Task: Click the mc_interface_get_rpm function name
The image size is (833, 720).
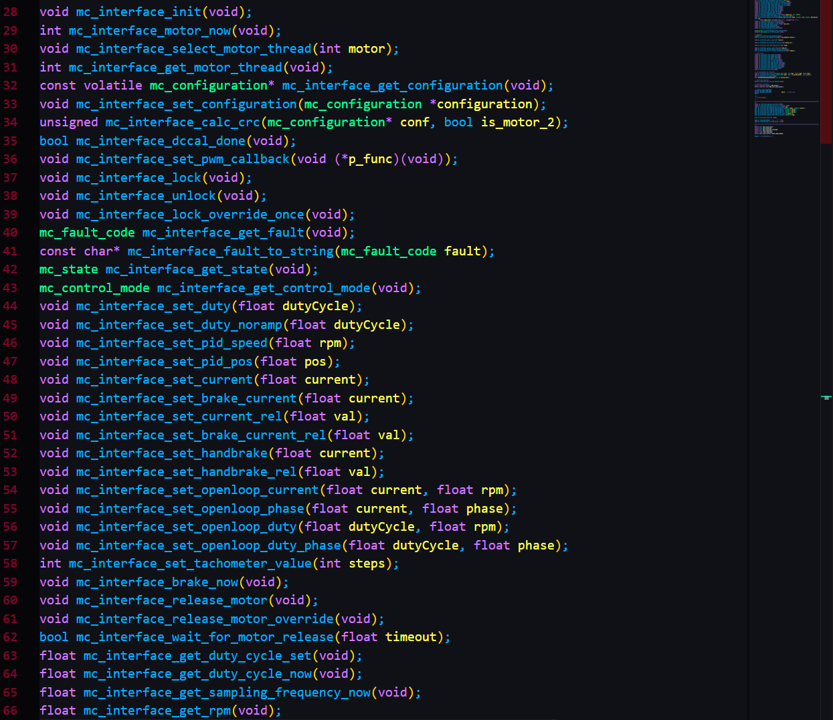Action: [x=157, y=711]
